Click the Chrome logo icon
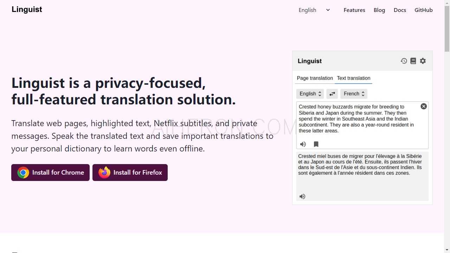The width and height of the screenshot is (450, 253). [x=23, y=173]
